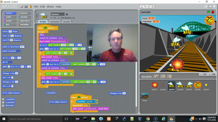
Task: Choose new sprite from file button
Action: point(163,77)
